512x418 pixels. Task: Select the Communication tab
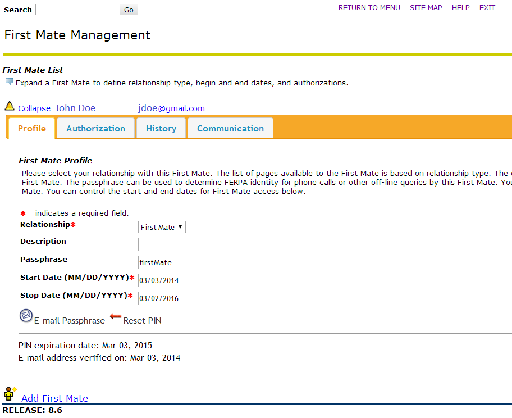(x=230, y=129)
